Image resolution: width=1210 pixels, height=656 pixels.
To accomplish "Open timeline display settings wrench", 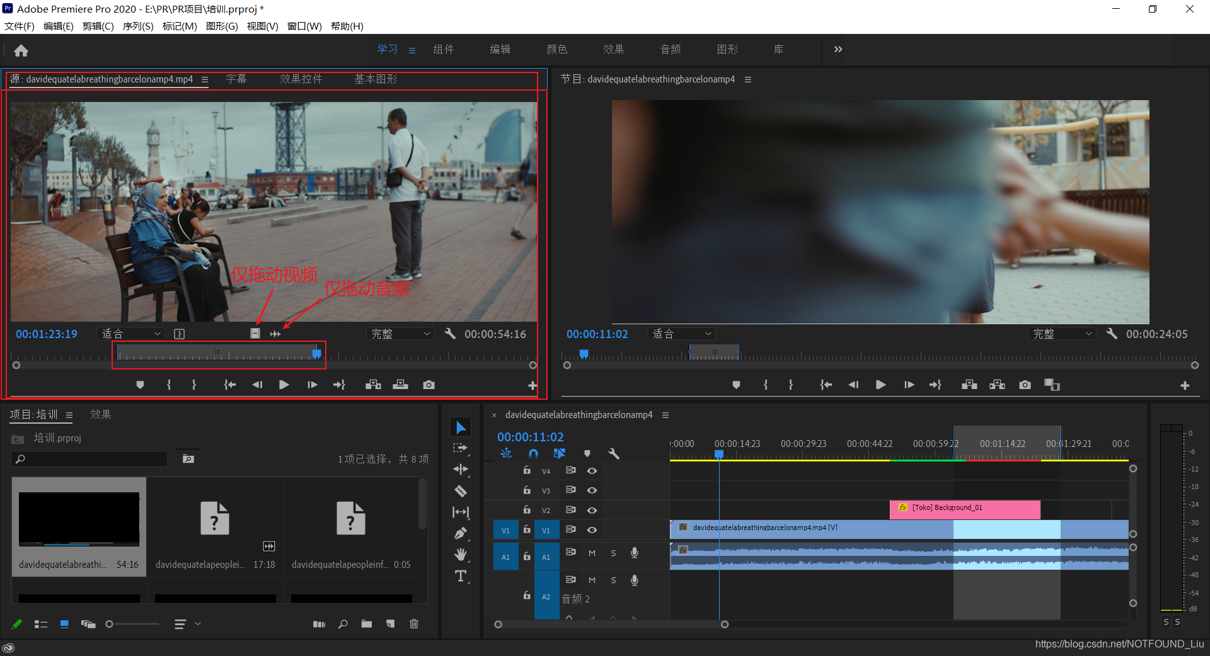I will 614,453.
